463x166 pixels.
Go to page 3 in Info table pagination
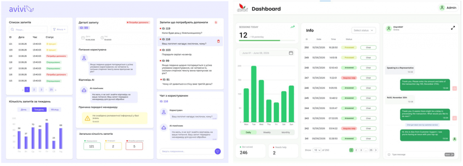361,150
